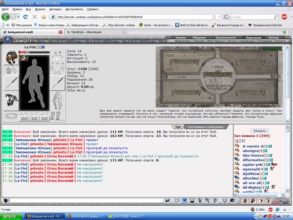Click the floppy disk save icon in chat bar
The image size is (293, 220).
point(192,201)
